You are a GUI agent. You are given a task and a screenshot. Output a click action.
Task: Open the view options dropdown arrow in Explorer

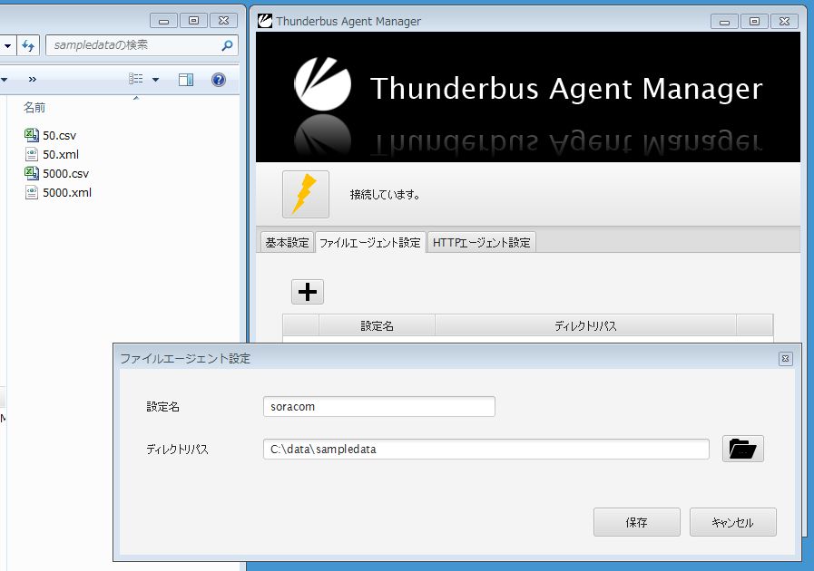pos(156,80)
